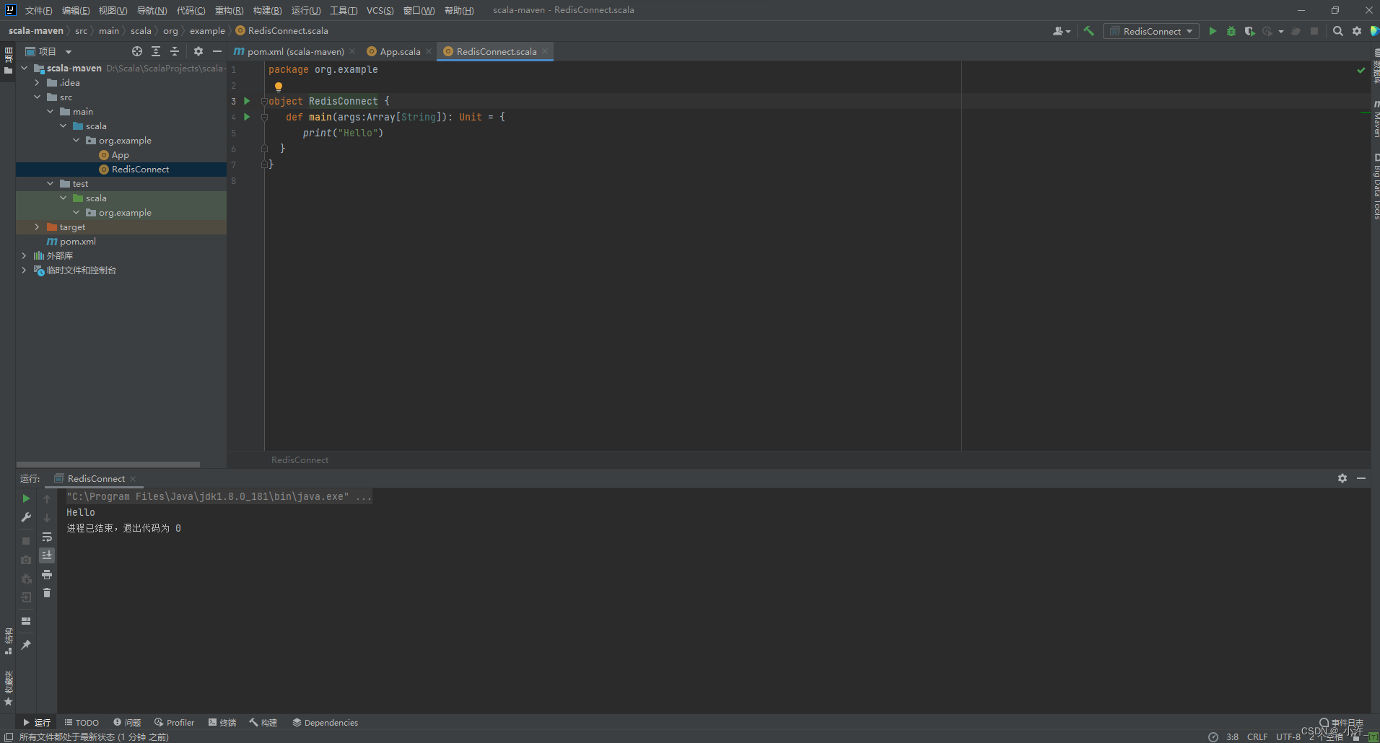Open the Build tool window
The width and height of the screenshot is (1380, 743).
(x=263, y=722)
